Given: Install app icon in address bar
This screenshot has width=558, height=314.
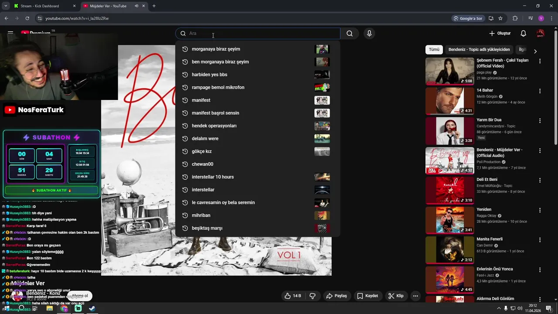Looking at the screenshot, I should coord(491,18).
